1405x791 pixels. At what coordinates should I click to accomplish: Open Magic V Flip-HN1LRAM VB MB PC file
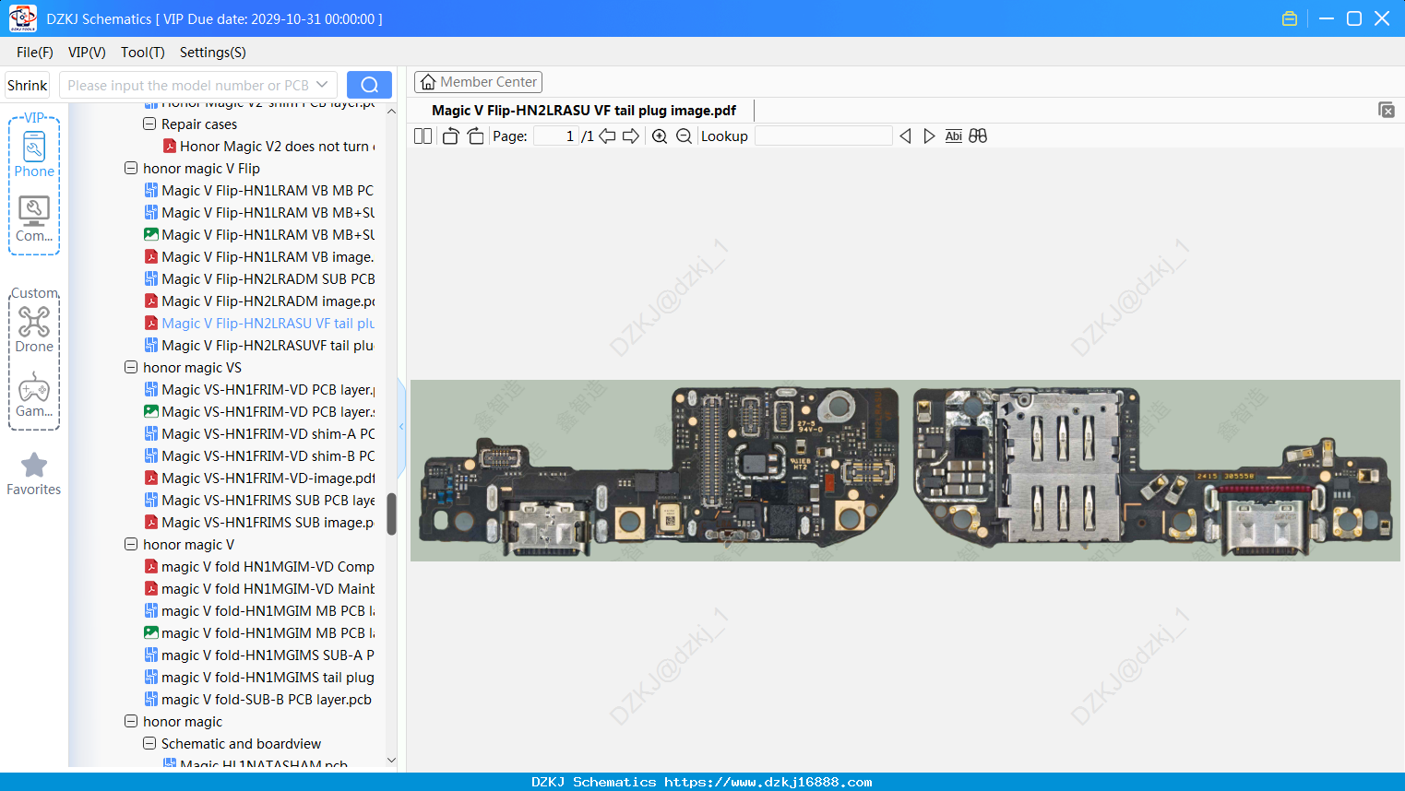coord(259,190)
